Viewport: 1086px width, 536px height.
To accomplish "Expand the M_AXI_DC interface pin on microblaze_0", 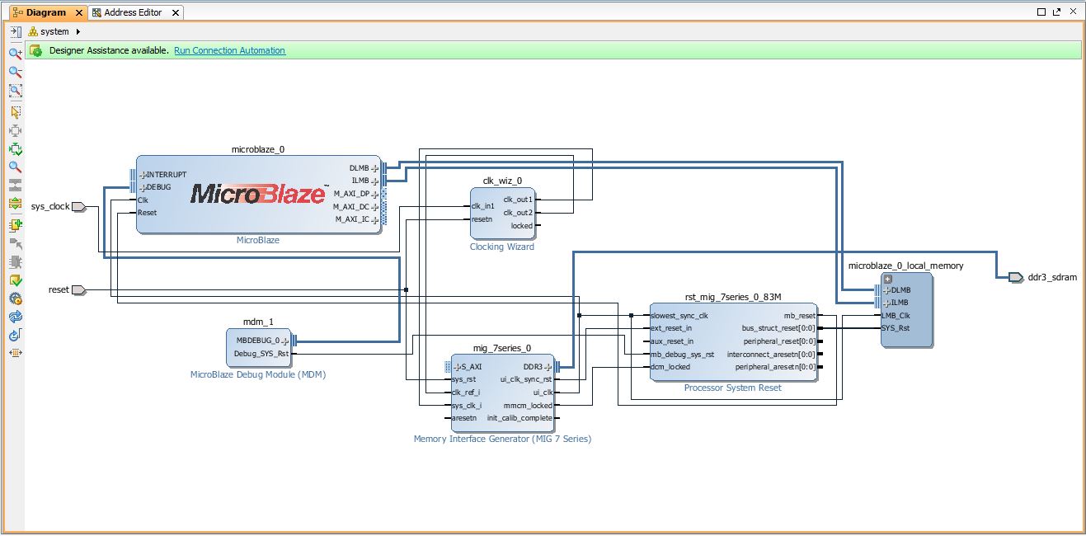I will click(x=375, y=207).
